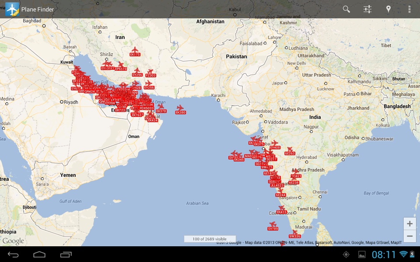
Task: Tap the Plane Finder app icon
Action: [12, 9]
